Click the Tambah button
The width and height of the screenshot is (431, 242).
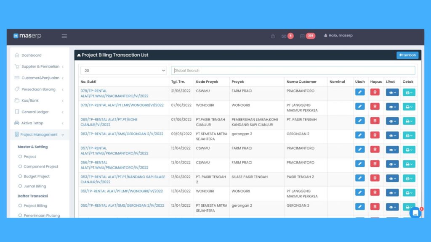(x=407, y=55)
